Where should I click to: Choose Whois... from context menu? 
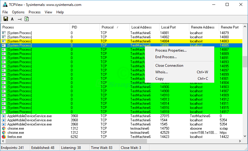[179, 72]
